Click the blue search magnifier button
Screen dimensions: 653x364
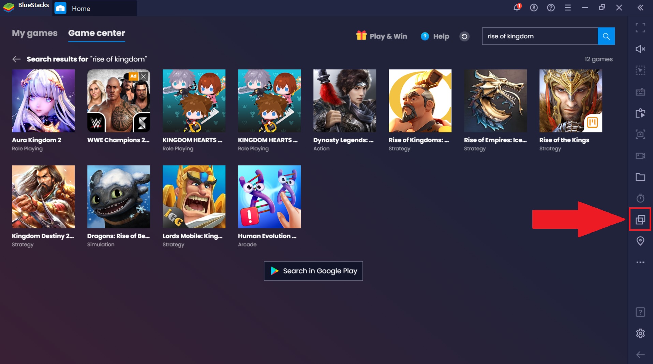tap(606, 36)
